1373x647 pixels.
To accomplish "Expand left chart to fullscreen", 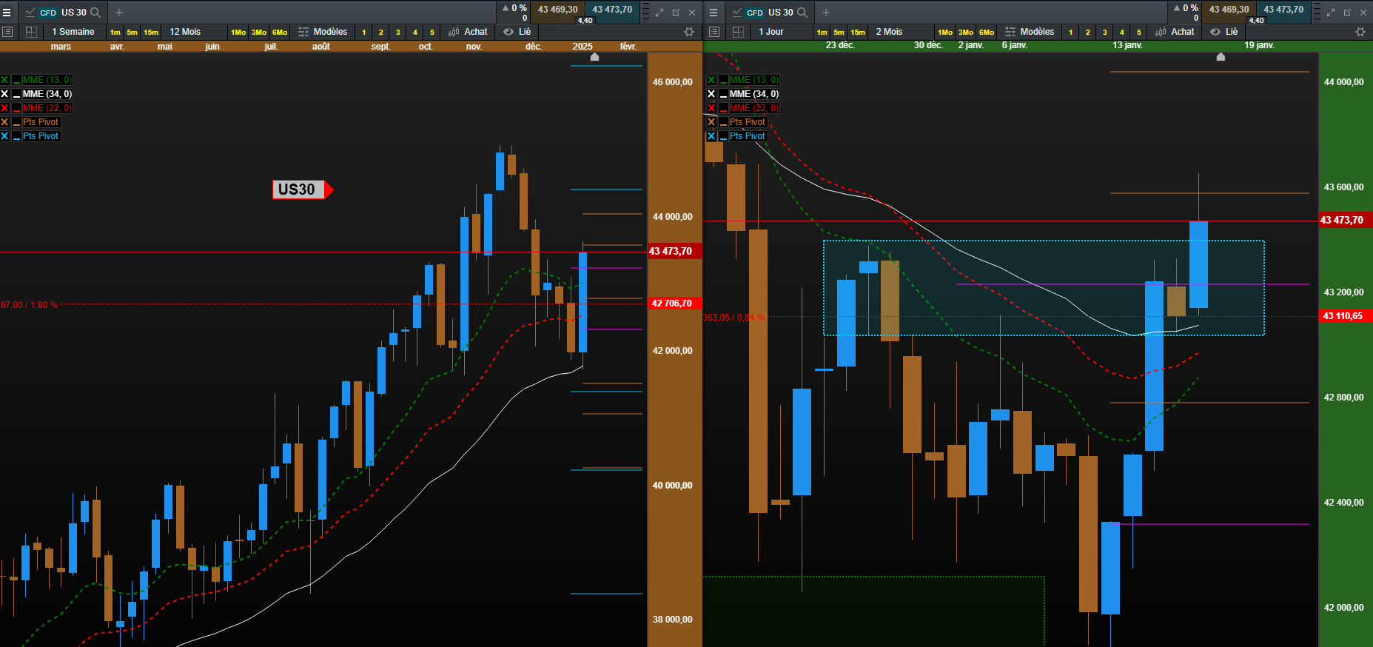I will point(659,13).
